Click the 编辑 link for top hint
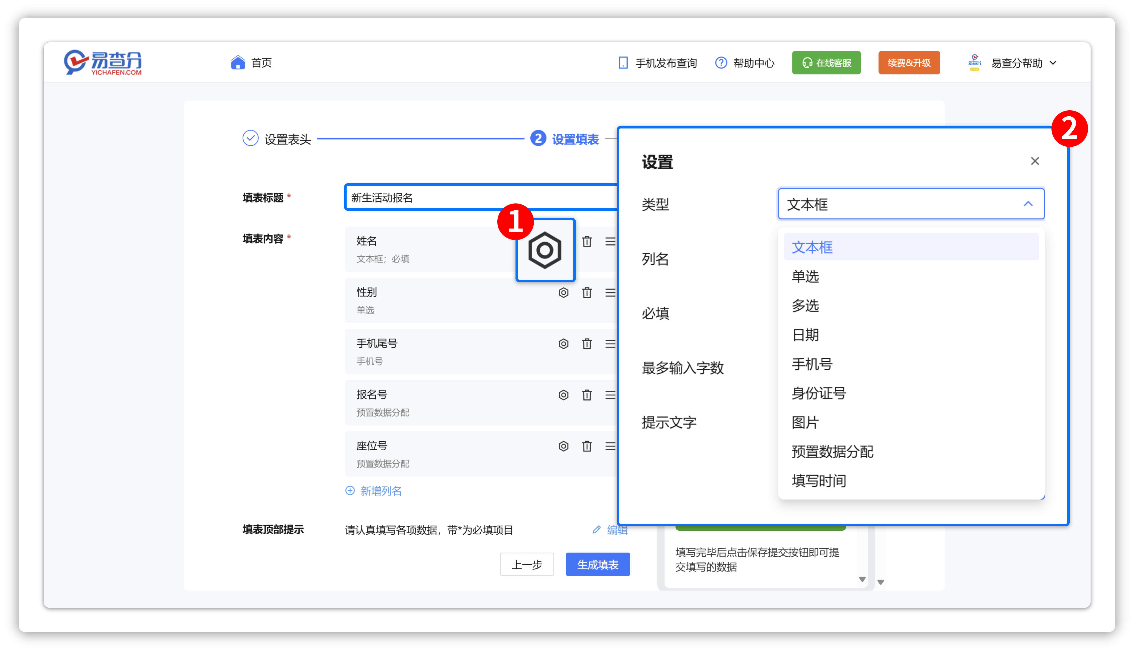The height and width of the screenshot is (652, 1134). click(x=617, y=530)
